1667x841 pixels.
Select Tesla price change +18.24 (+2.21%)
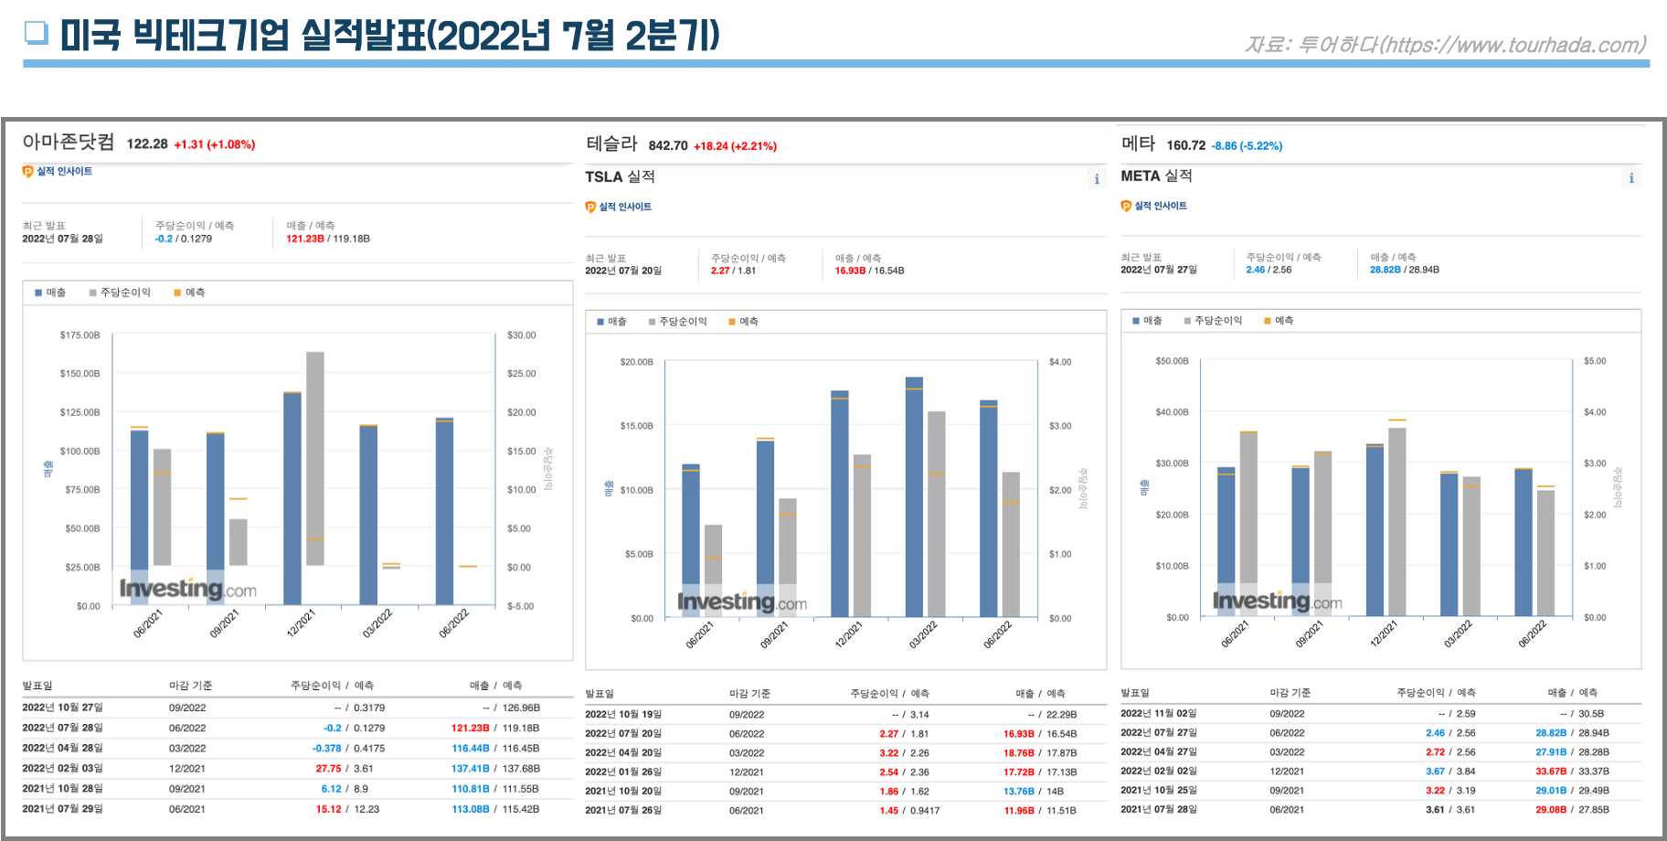(x=735, y=146)
